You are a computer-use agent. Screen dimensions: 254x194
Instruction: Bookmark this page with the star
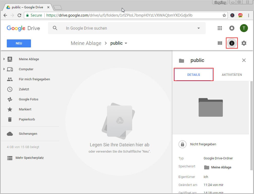pyautogui.click(x=224, y=15)
